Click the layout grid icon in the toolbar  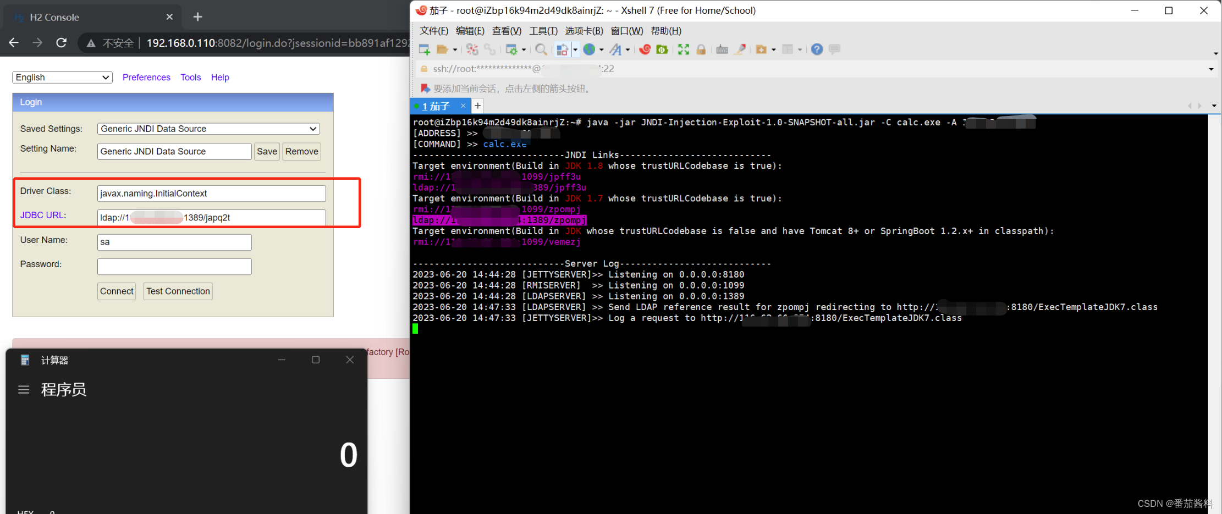[788, 49]
